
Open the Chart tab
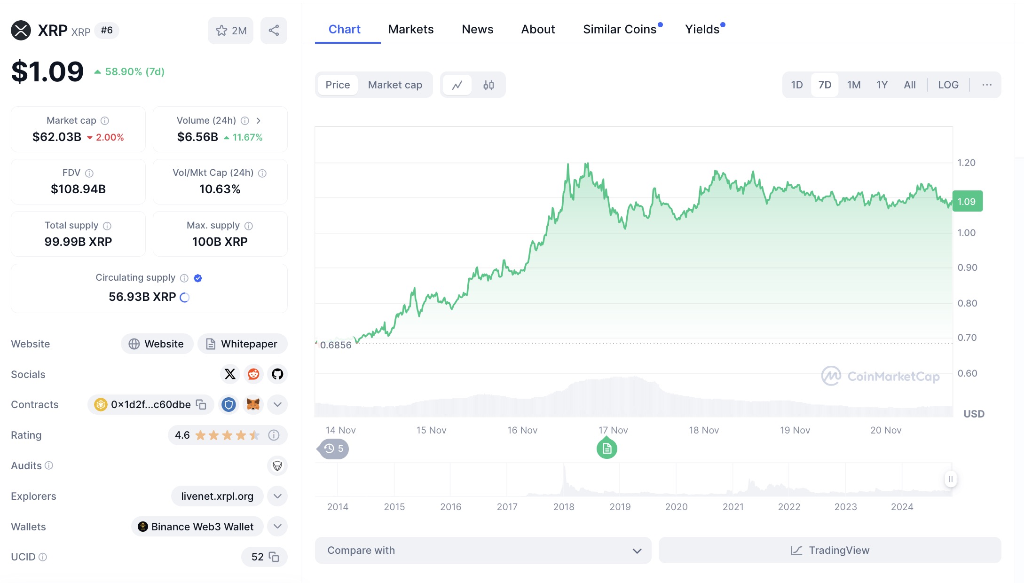[x=345, y=30]
